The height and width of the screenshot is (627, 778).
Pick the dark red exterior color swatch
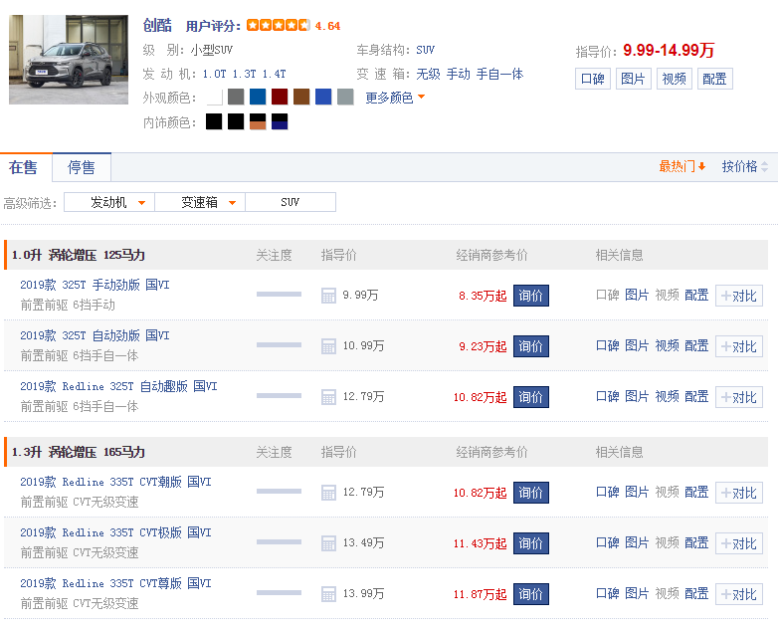[x=280, y=97]
